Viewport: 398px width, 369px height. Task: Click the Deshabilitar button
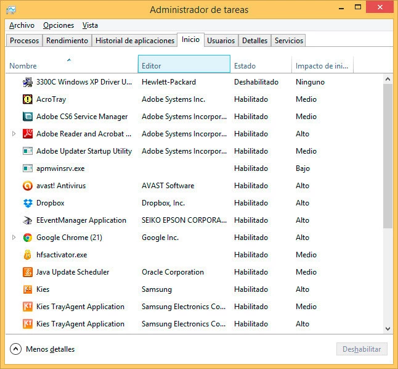362,349
